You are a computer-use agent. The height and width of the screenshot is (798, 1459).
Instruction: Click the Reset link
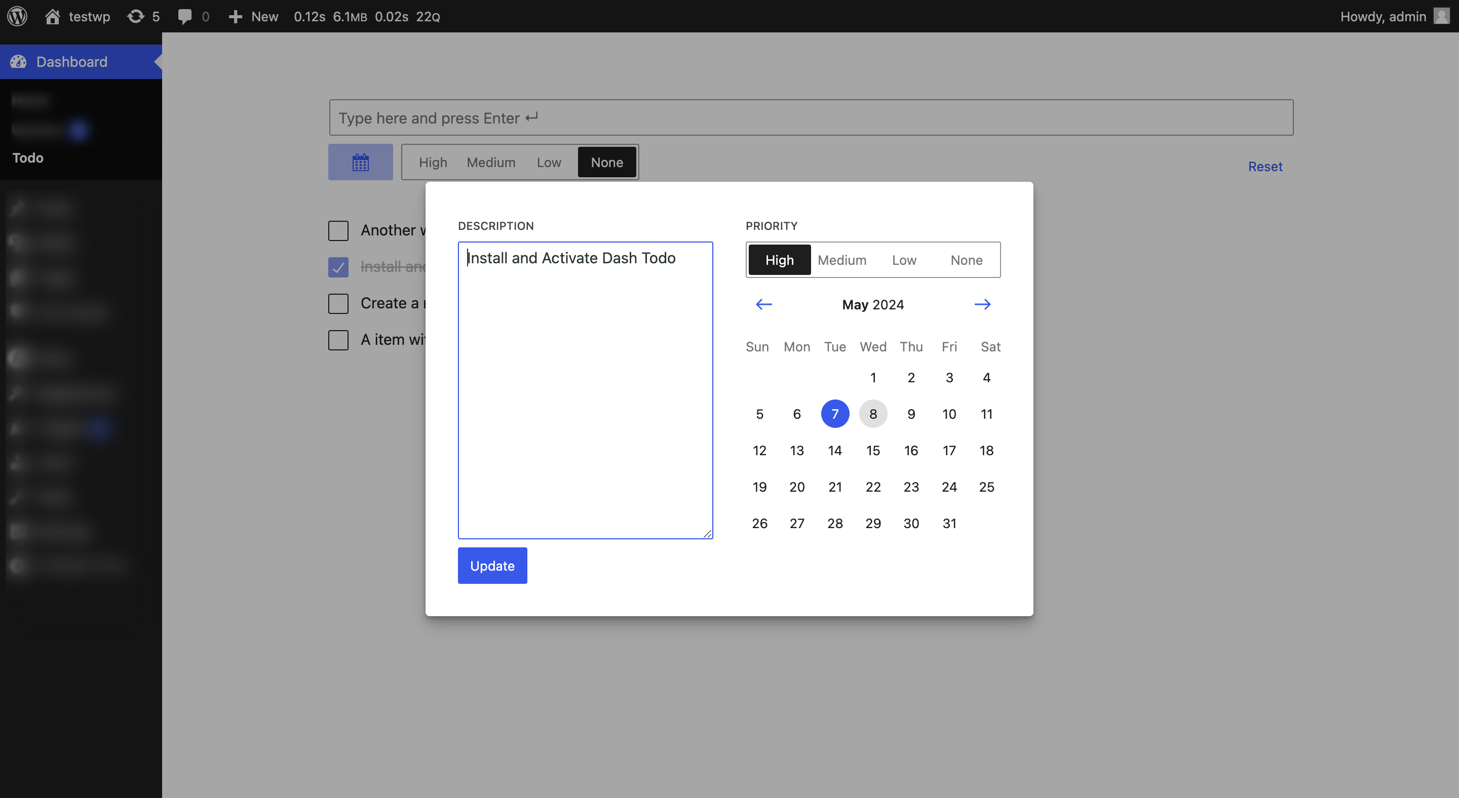1265,167
